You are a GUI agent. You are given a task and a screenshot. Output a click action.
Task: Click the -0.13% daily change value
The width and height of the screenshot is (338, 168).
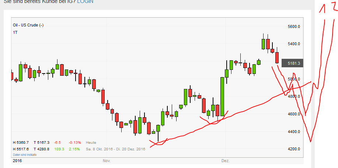(x=75, y=142)
